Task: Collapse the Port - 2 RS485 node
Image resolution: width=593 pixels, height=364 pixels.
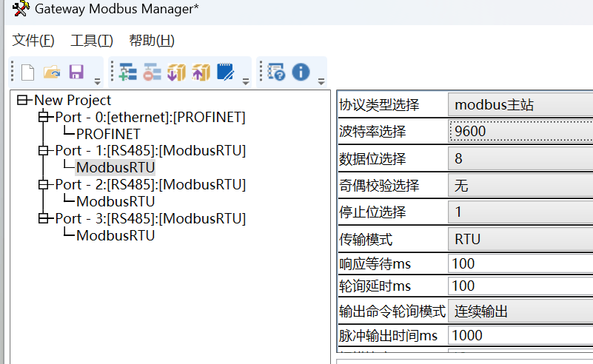Action: [x=44, y=184]
